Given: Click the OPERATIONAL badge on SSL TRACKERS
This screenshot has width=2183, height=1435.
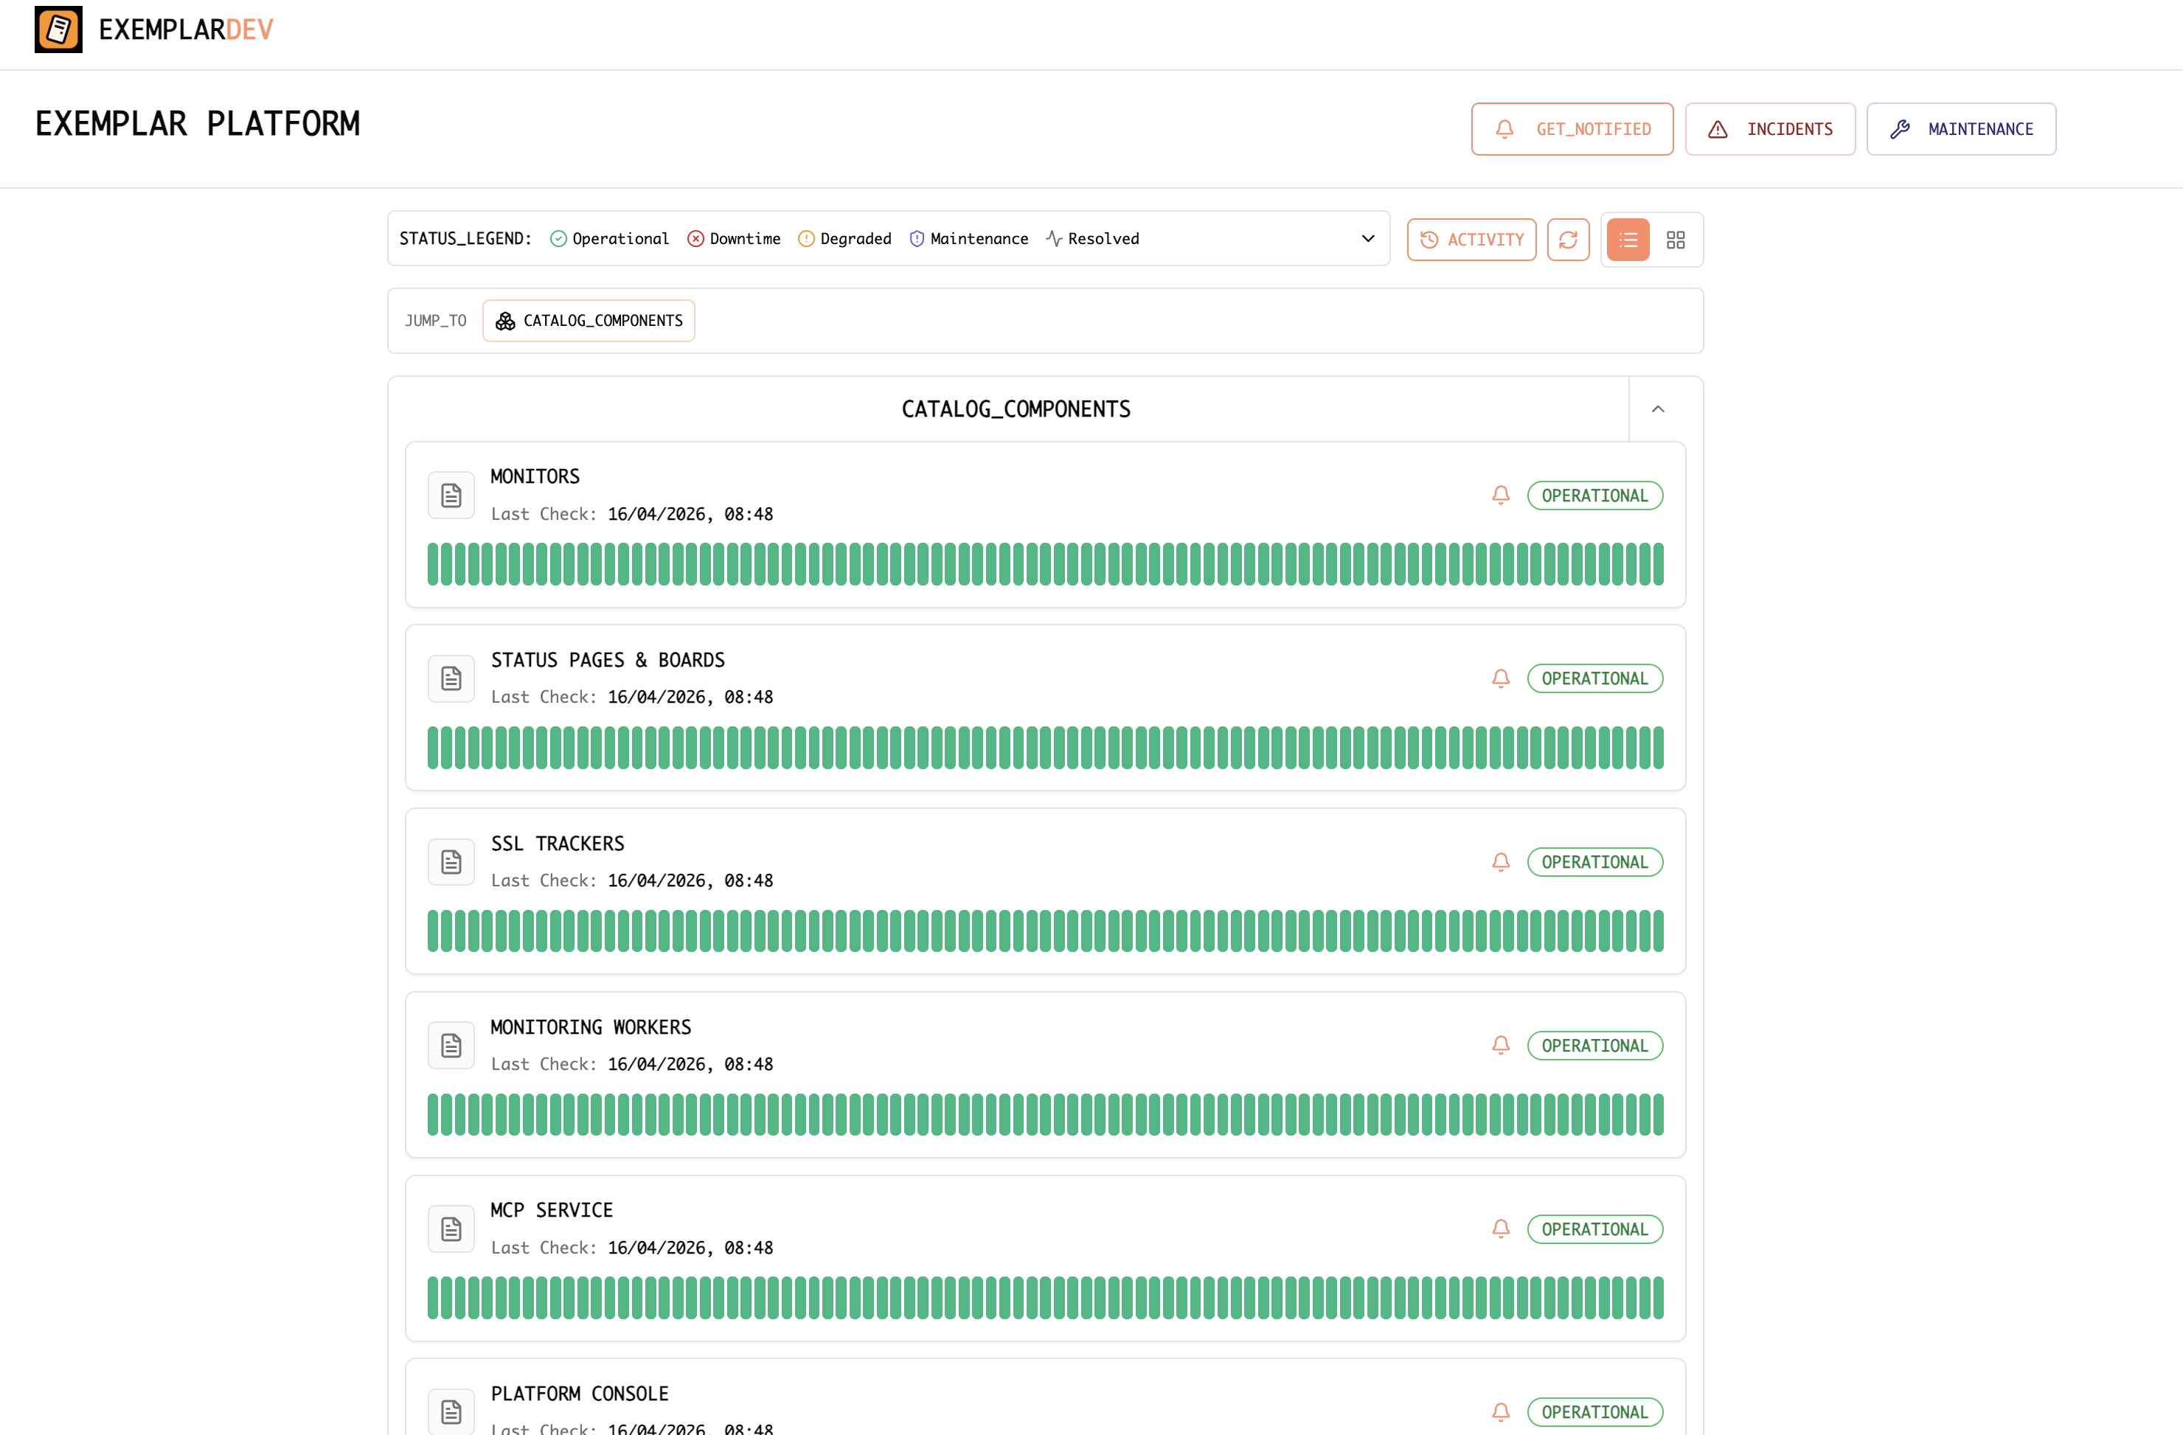Looking at the screenshot, I should click(x=1594, y=861).
